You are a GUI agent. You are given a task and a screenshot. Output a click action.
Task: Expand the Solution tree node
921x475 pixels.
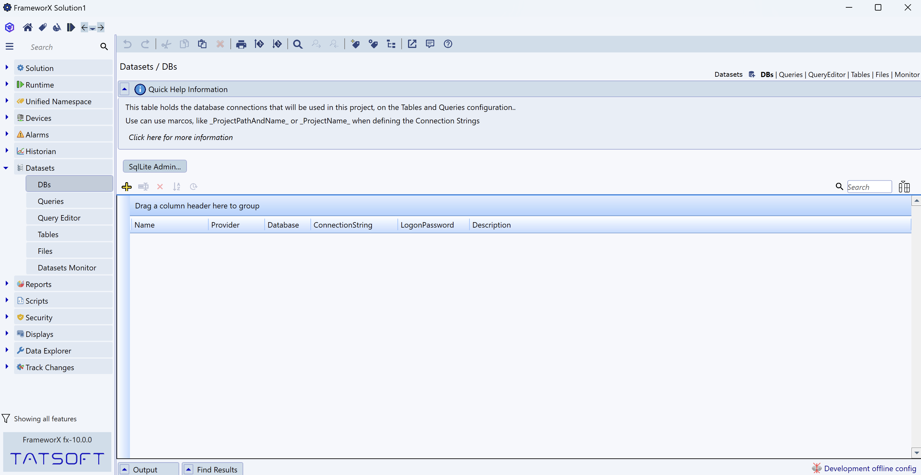(x=6, y=67)
